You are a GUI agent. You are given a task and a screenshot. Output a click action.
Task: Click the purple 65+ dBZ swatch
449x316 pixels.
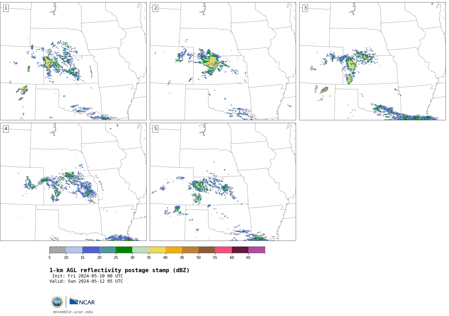coord(257,250)
